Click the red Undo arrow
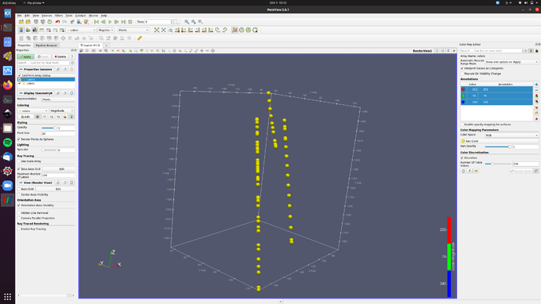The image size is (541, 304). point(57,22)
